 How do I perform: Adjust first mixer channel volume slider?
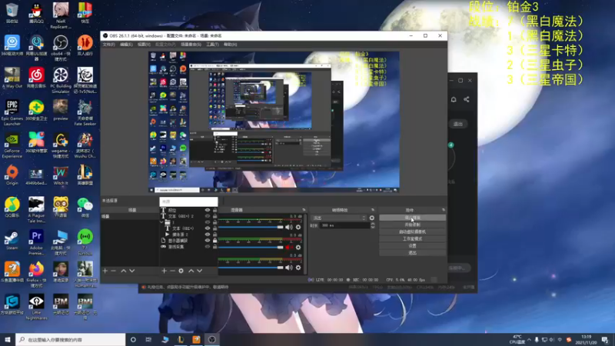click(x=251, y=227)
